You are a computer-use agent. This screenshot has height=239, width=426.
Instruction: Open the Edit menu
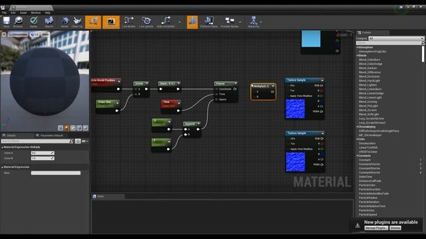13,13
